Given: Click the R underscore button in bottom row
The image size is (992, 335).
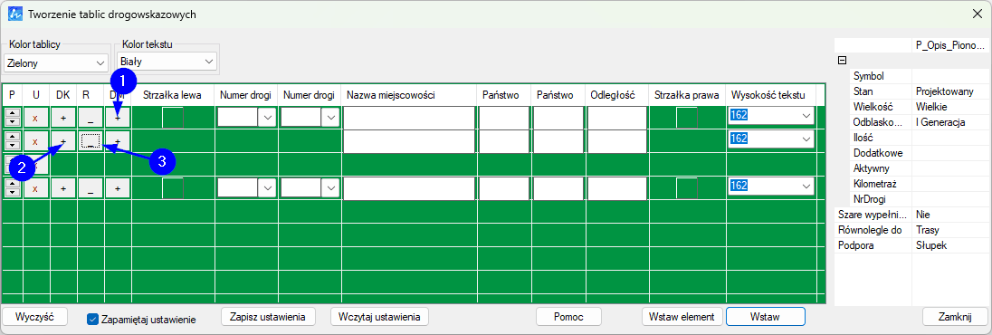Looking at the screenshot, I should (91, 188).
